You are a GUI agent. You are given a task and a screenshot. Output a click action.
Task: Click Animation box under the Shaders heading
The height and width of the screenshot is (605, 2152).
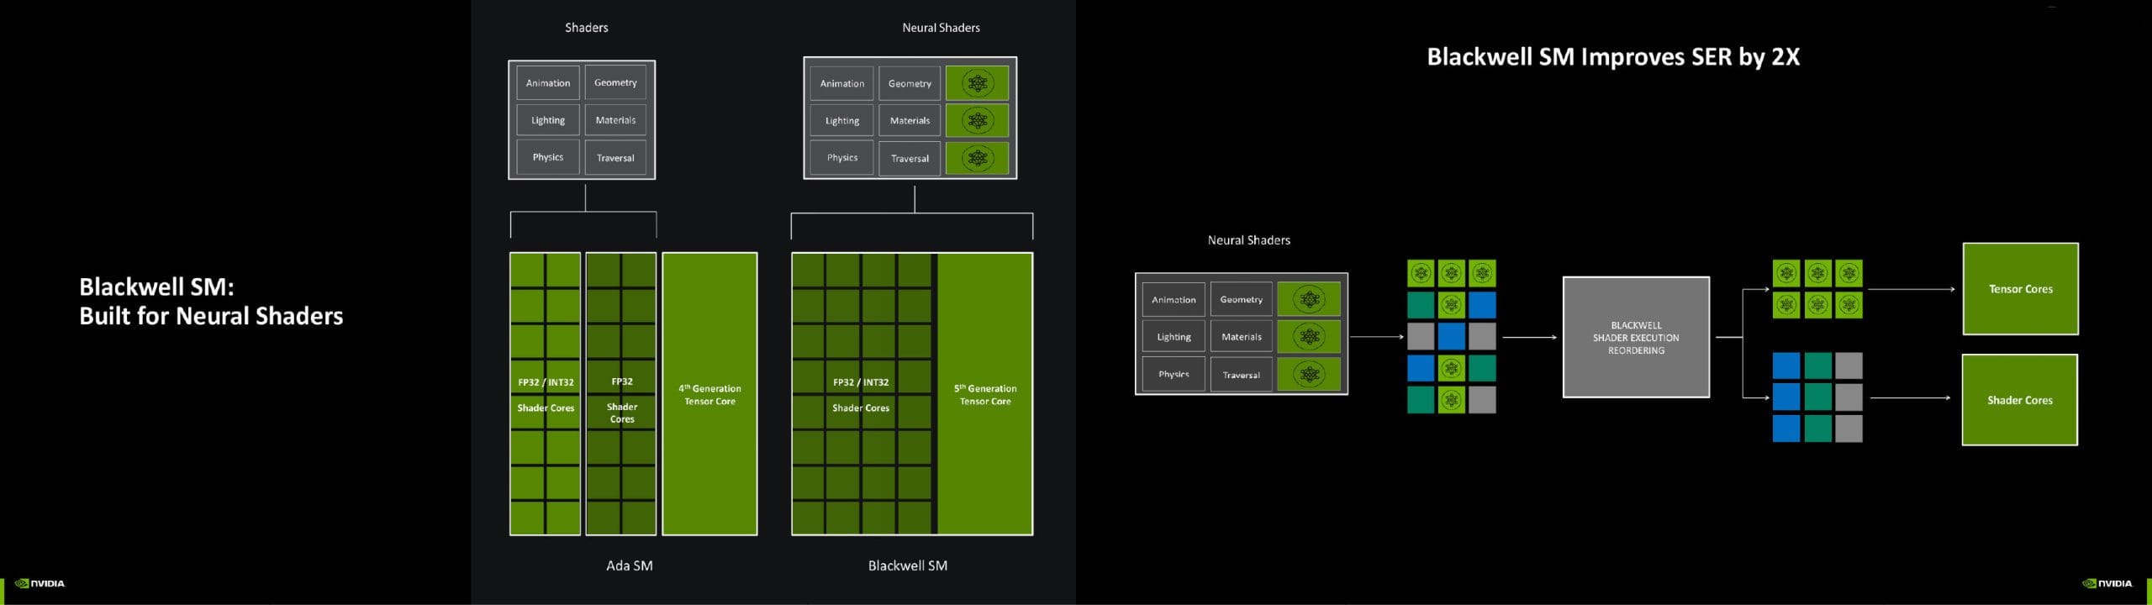coord(548,82)
